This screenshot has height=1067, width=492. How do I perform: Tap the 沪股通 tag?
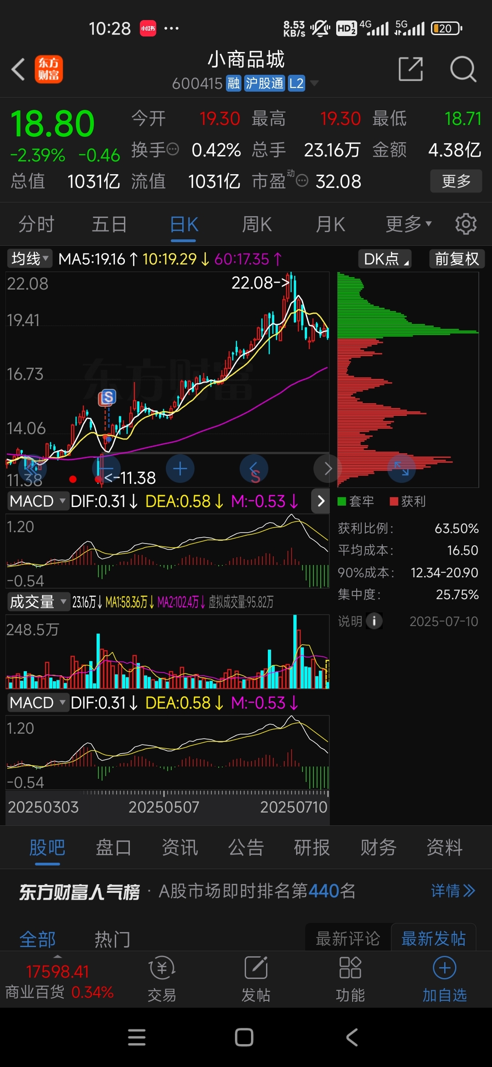click(x=265, y=83)
